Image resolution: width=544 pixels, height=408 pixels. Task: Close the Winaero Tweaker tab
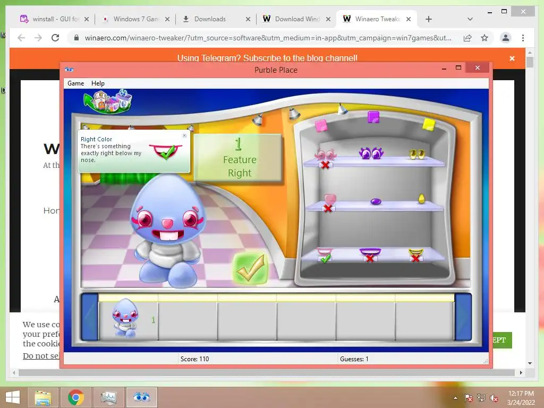[x=409, y=20]
